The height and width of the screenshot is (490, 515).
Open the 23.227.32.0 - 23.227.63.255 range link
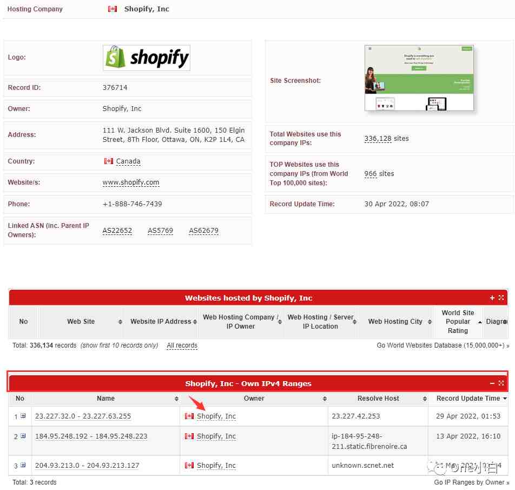pos(83,416)
